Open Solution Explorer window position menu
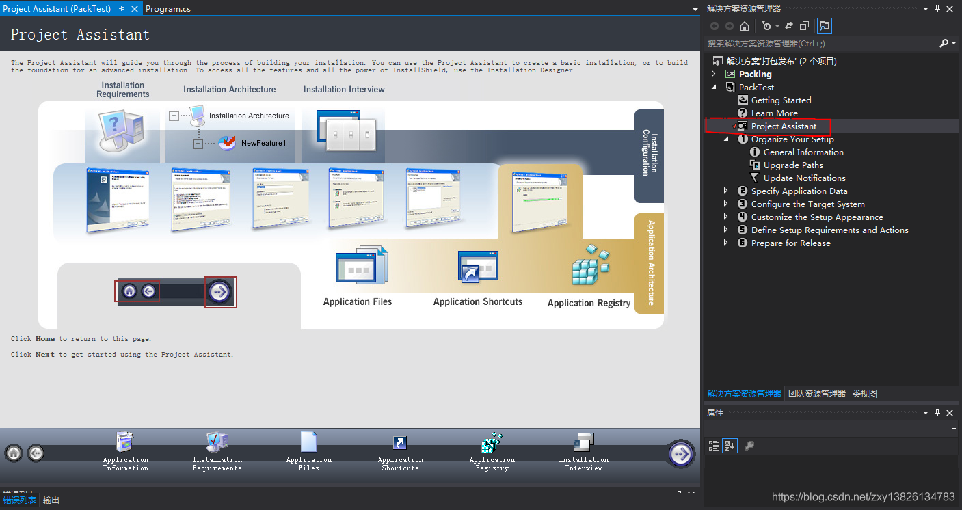 (926, 9)
